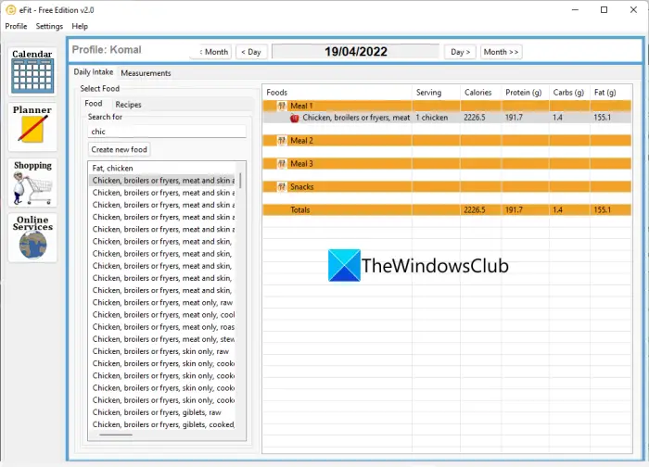Click the 'Profile: Komal' heading
This screenshot has height=467, width=649.
coord(107,50)
